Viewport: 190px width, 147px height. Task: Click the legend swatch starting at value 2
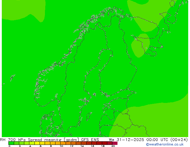tap(22, 143)
